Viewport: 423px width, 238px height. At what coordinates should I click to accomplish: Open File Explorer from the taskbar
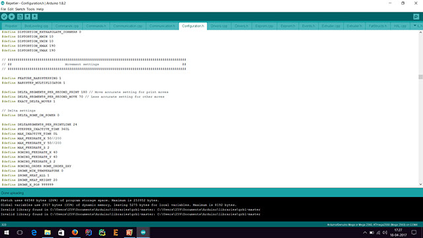[x=48, y=232]
